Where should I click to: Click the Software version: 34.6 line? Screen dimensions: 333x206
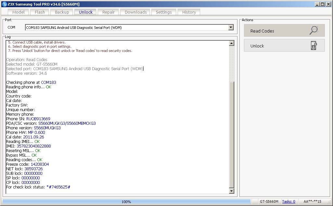(x=27, y=73)
